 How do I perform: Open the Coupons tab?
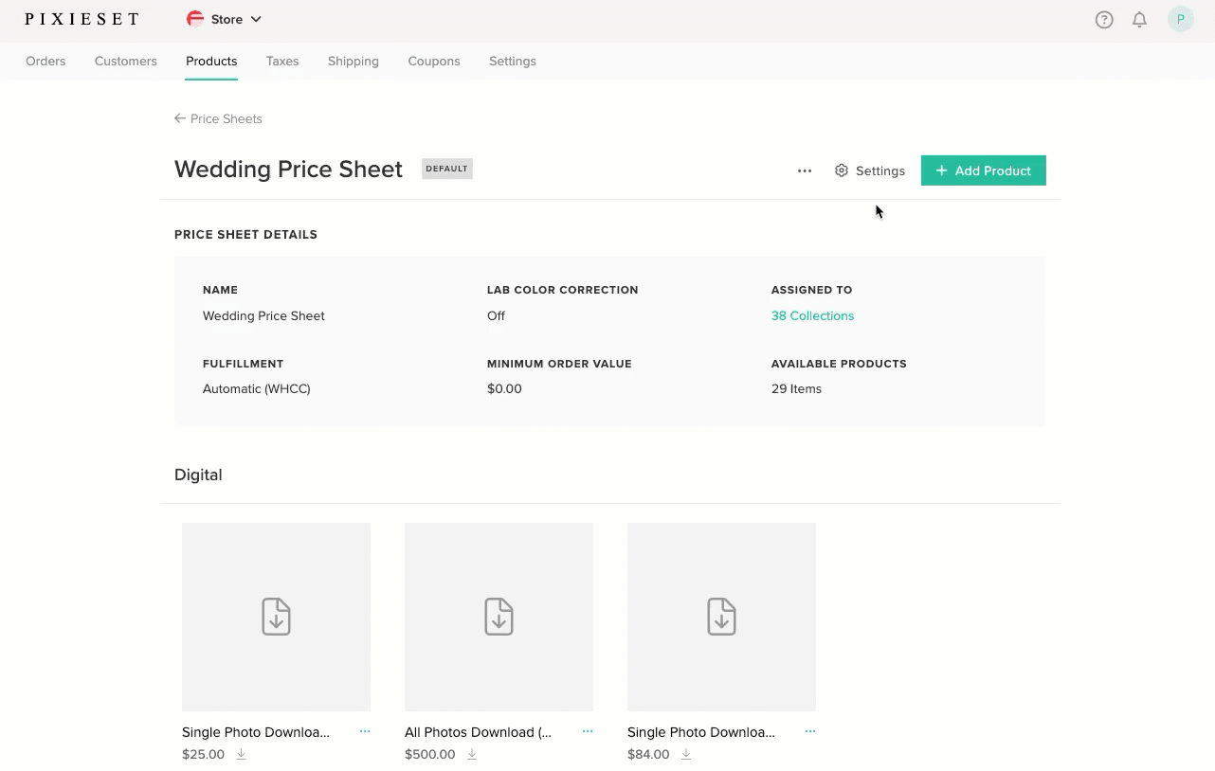coord(434,61)
